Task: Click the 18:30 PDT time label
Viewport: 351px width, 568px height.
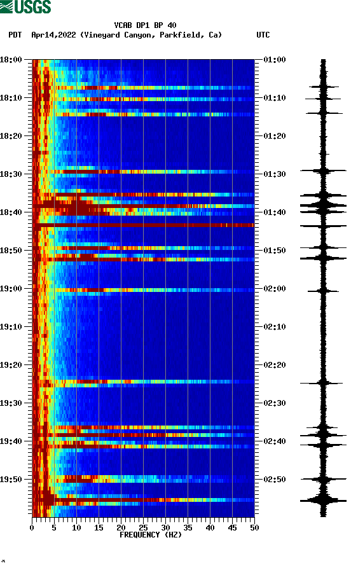Action: pyautogui.click(x=11, y=174)
